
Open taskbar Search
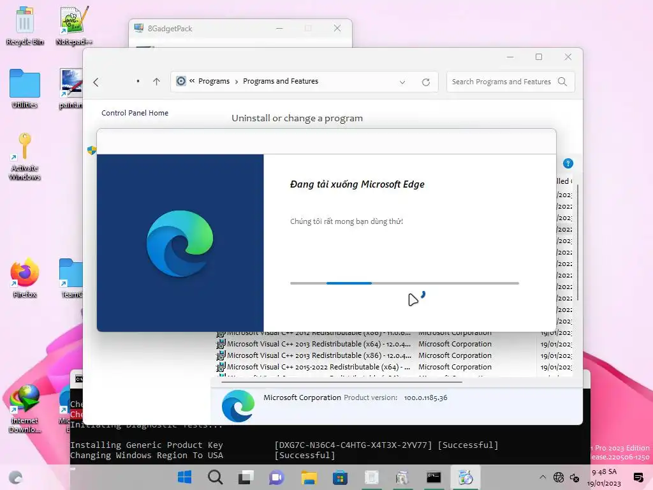click(x=216, y=477)
